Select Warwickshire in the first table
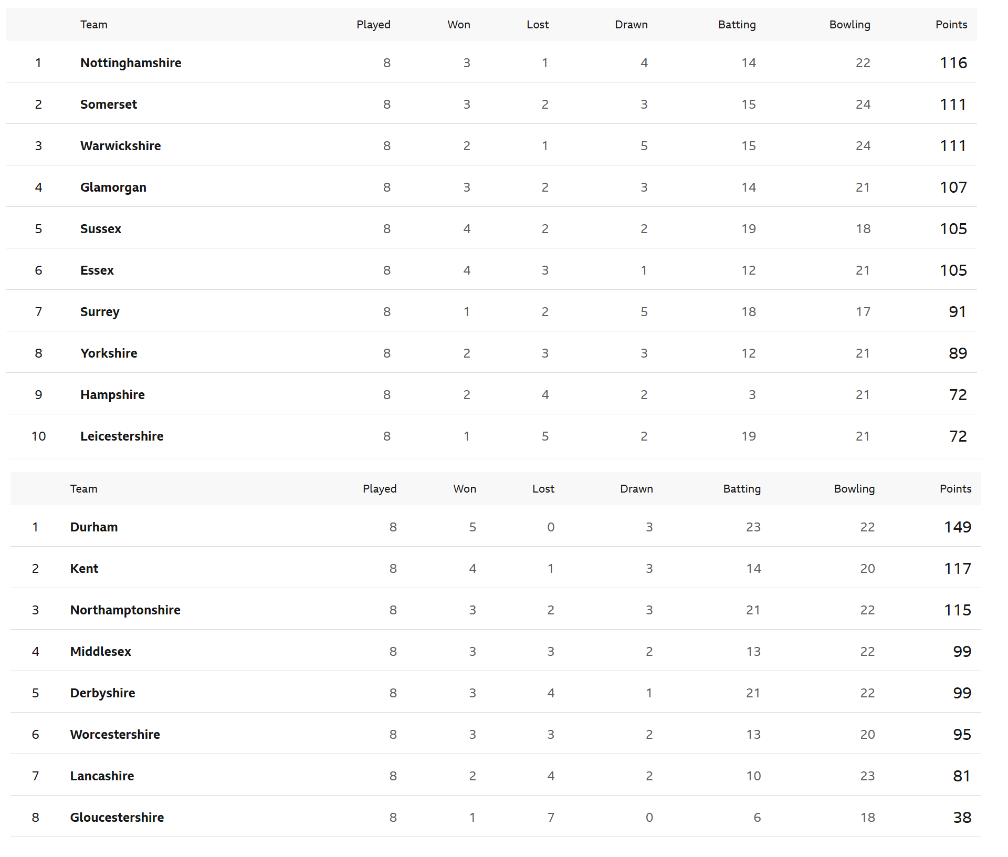Image resolution: width=1008 pixels, height=857 pixels. (121, 146)
